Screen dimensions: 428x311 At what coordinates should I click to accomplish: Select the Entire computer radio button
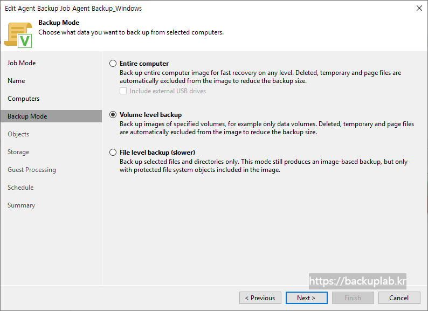(113, 64)
